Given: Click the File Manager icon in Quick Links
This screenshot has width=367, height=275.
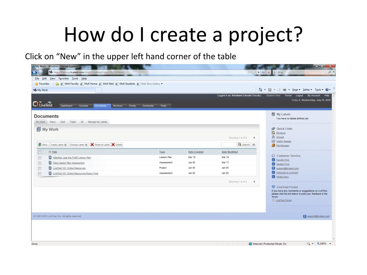Looking at the screenshot, I should point(273,145).
